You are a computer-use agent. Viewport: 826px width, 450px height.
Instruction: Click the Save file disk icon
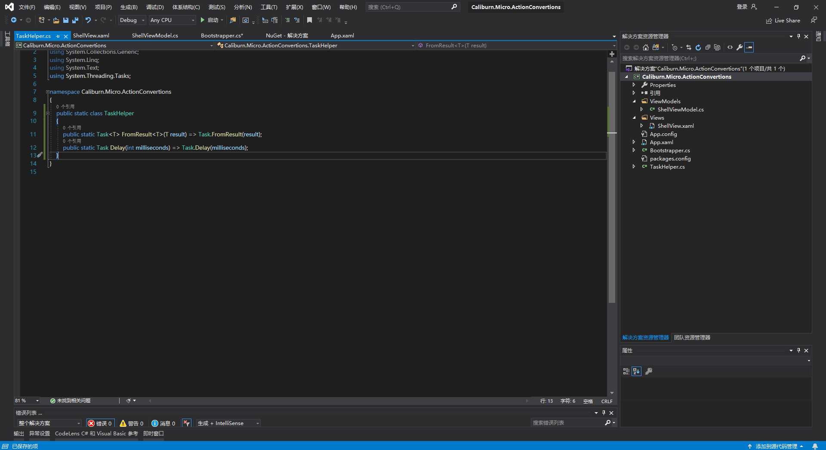(x=66, y=20)
